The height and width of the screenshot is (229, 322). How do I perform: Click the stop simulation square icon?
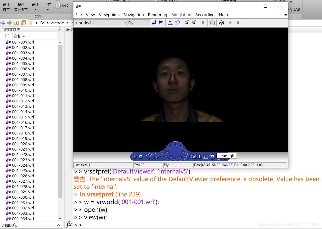238,23
